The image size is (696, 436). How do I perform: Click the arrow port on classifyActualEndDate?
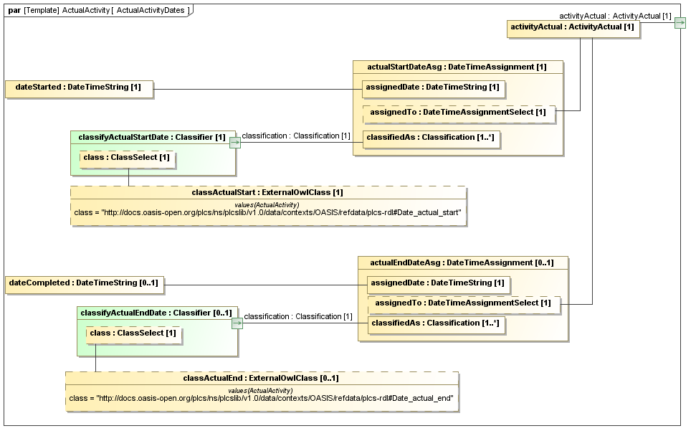pyautogui.click(x=237, y=323)
